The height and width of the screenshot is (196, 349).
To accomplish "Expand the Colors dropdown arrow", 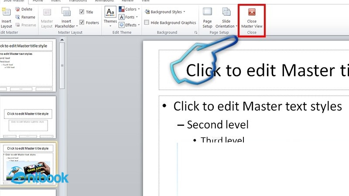I will click(139, 9).
